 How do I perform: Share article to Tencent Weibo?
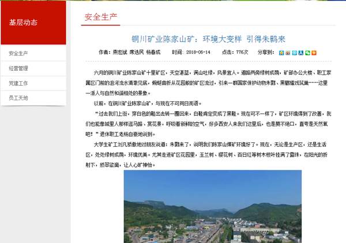click(x=295, y=52)
